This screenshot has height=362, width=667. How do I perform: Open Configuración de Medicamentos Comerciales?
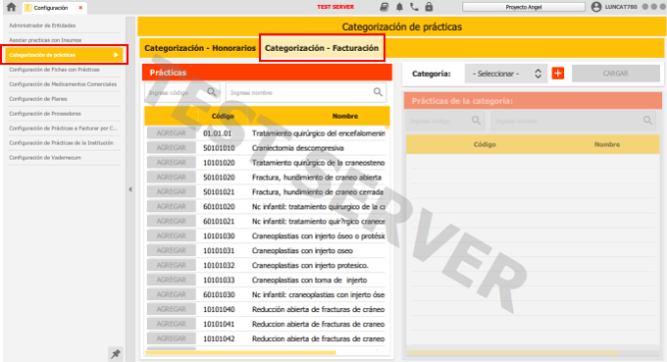tap(64, 84)
